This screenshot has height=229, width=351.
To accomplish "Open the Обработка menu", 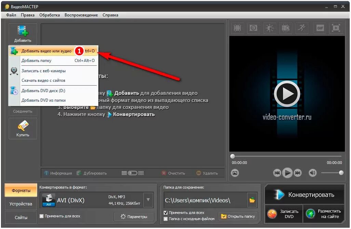I will pyautogui.click(x=50, y=15).
